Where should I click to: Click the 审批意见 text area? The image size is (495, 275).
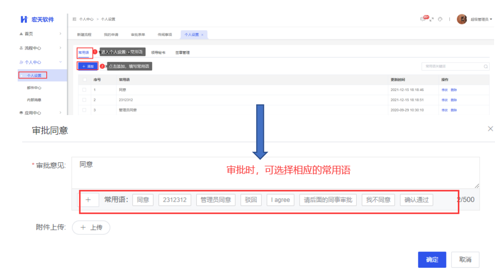[276, 173]
